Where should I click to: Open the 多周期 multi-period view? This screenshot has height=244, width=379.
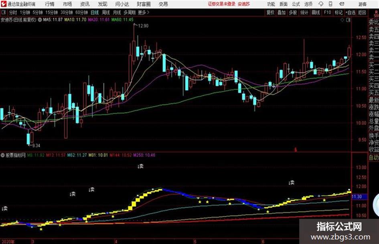(130, 12)
